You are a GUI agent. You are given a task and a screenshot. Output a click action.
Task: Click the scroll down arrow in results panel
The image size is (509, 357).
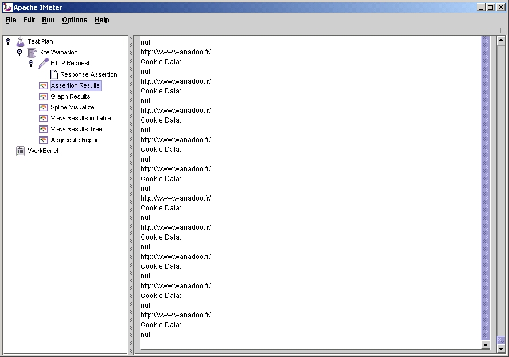tap(500, 348)
